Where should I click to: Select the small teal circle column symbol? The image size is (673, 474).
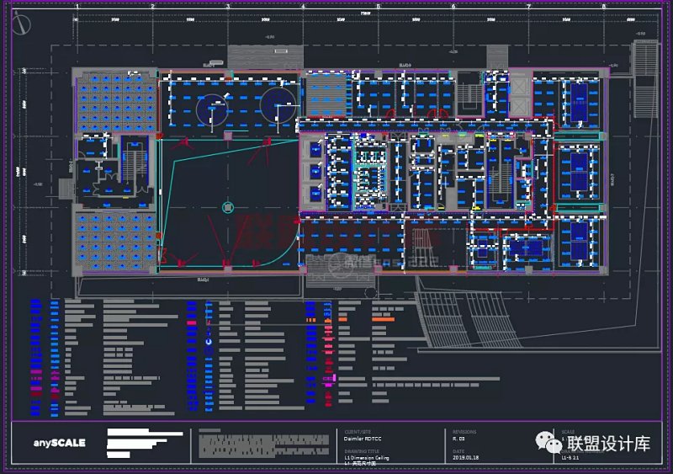pos(228,206)
